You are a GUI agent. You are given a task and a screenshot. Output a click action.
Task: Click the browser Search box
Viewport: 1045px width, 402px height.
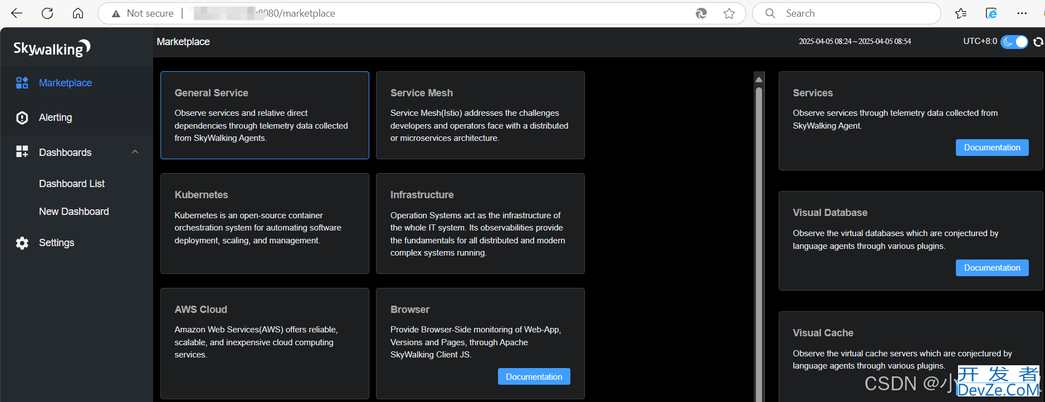pyautogui.click(x=847, y=13)
